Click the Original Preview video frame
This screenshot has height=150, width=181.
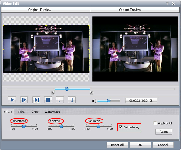click(x=46, y=49)
